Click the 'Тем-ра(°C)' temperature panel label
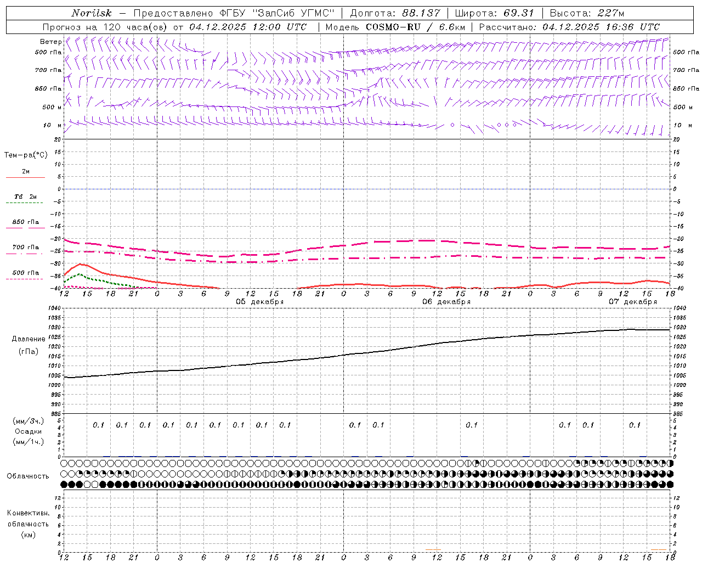Viewport: 702px width, 562px height. [26, 155]
